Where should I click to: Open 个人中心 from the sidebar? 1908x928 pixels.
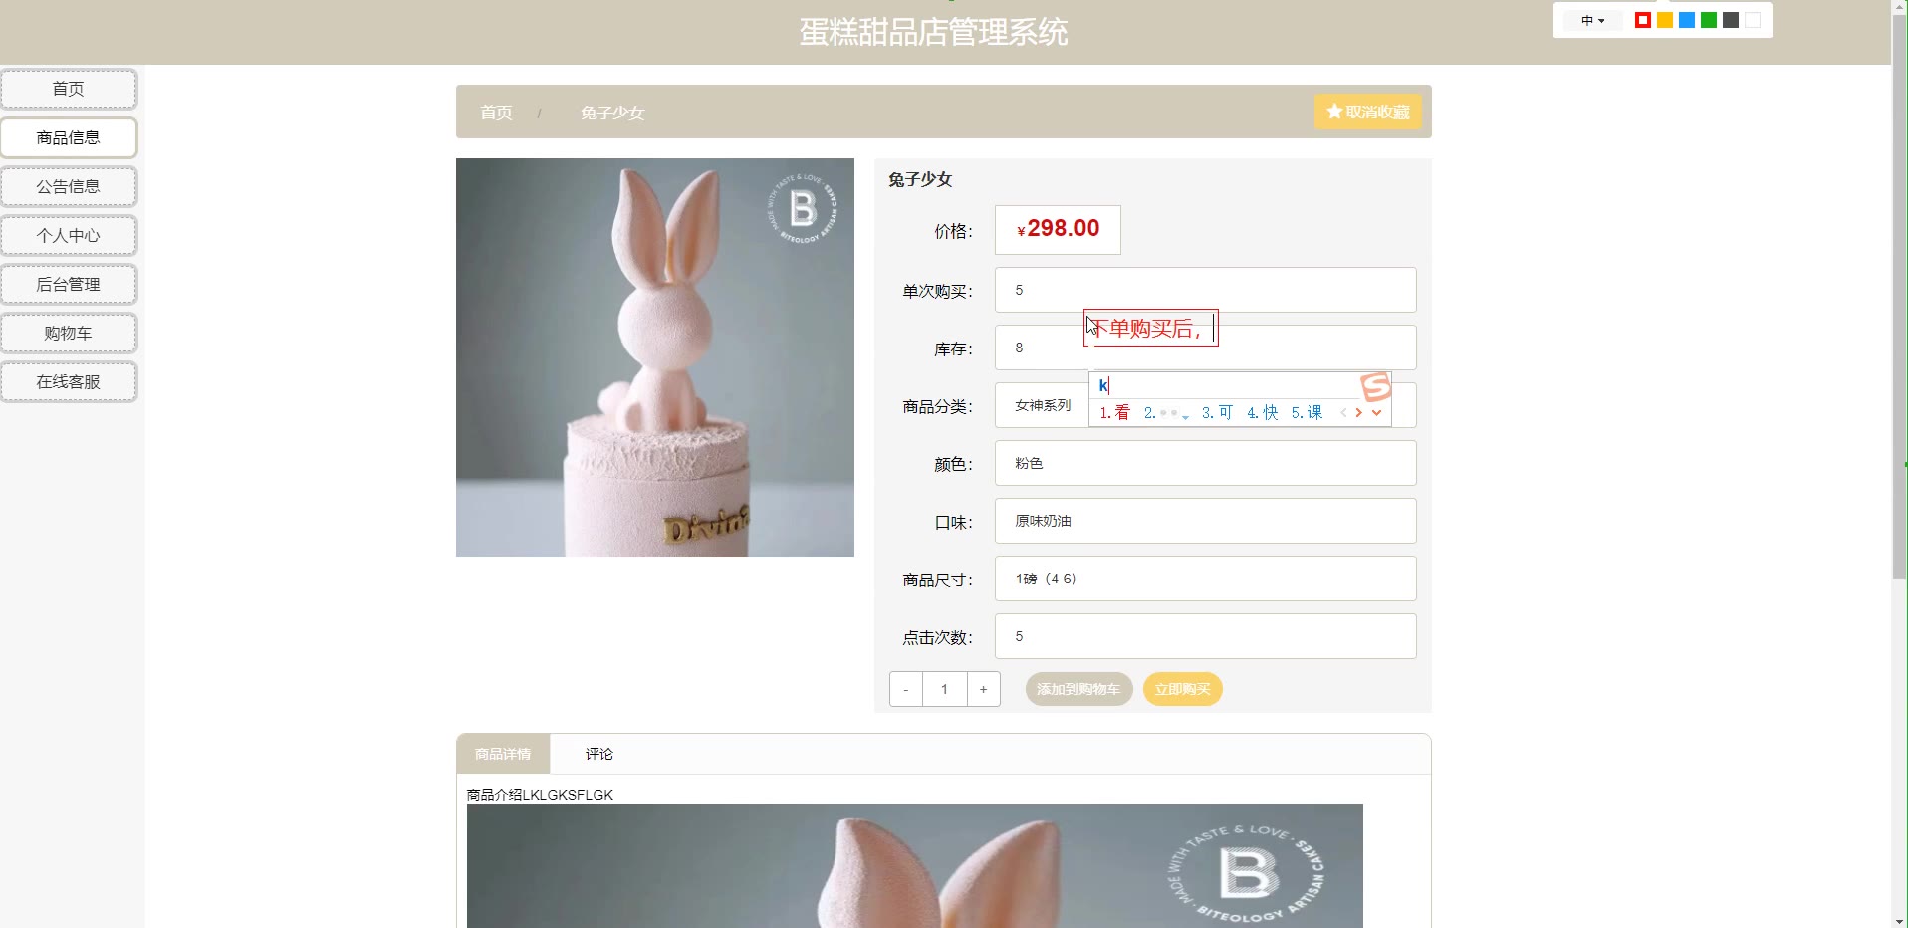click(69, 235)
